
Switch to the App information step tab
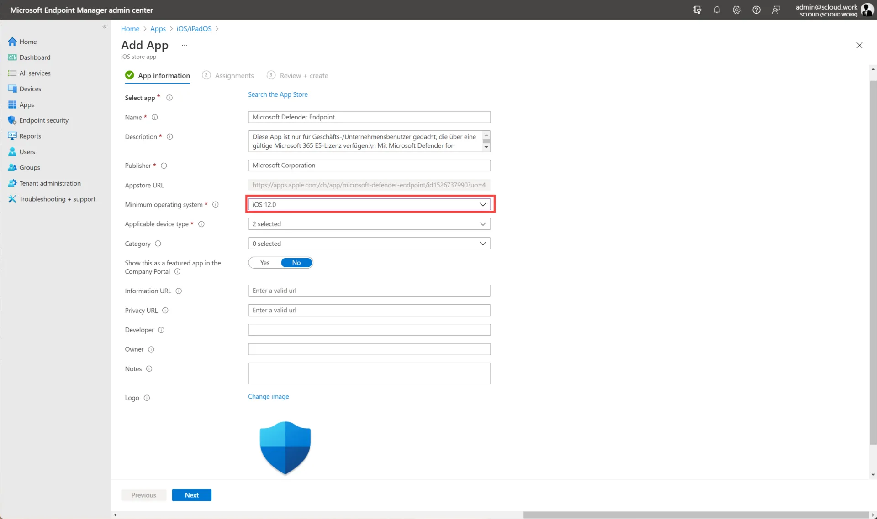(x=158, y=75)
